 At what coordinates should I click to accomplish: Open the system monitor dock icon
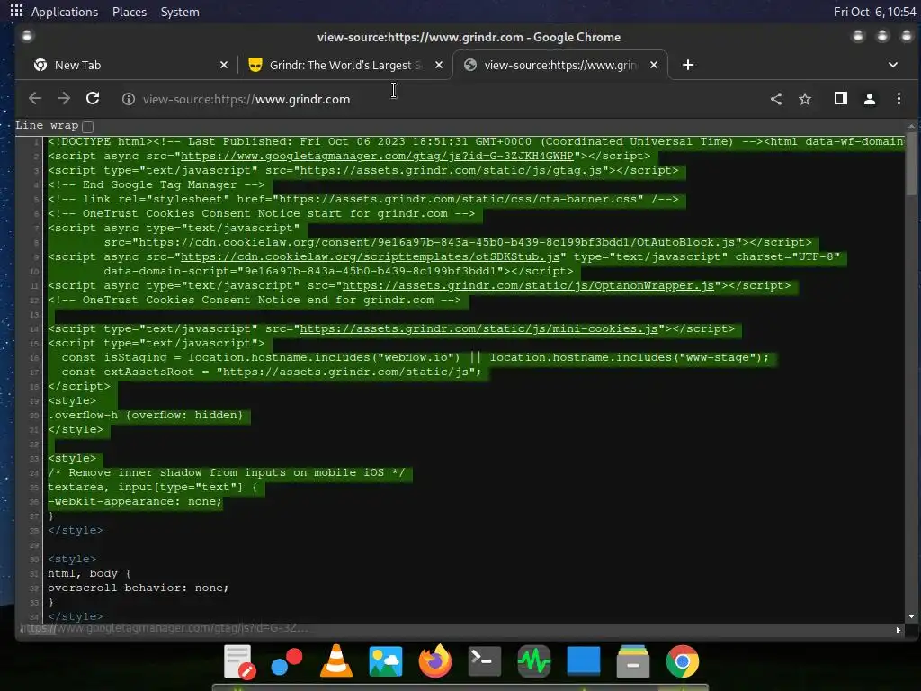pyautogui.click(x=534, y=661)
